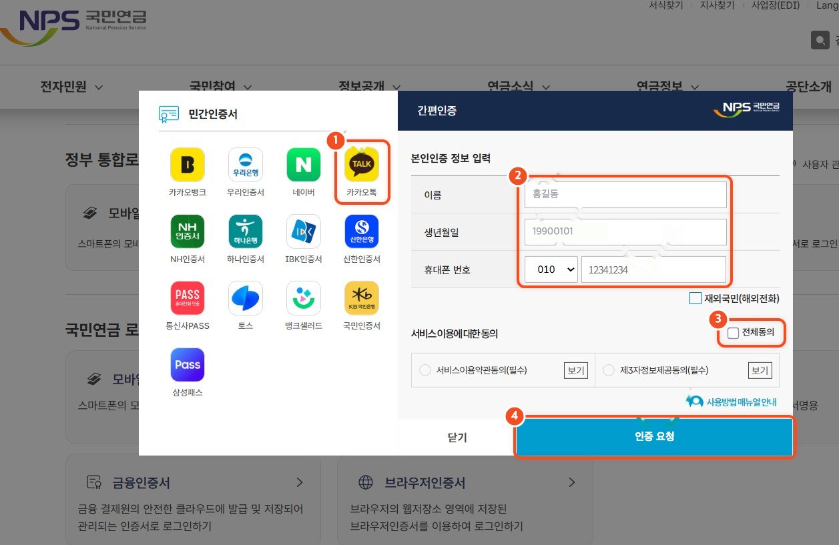Image resolution: width=839 pixels, height=545 pixels.
Task: Click the 브라우저인증서 globe icon
Action: coord(366,482)
